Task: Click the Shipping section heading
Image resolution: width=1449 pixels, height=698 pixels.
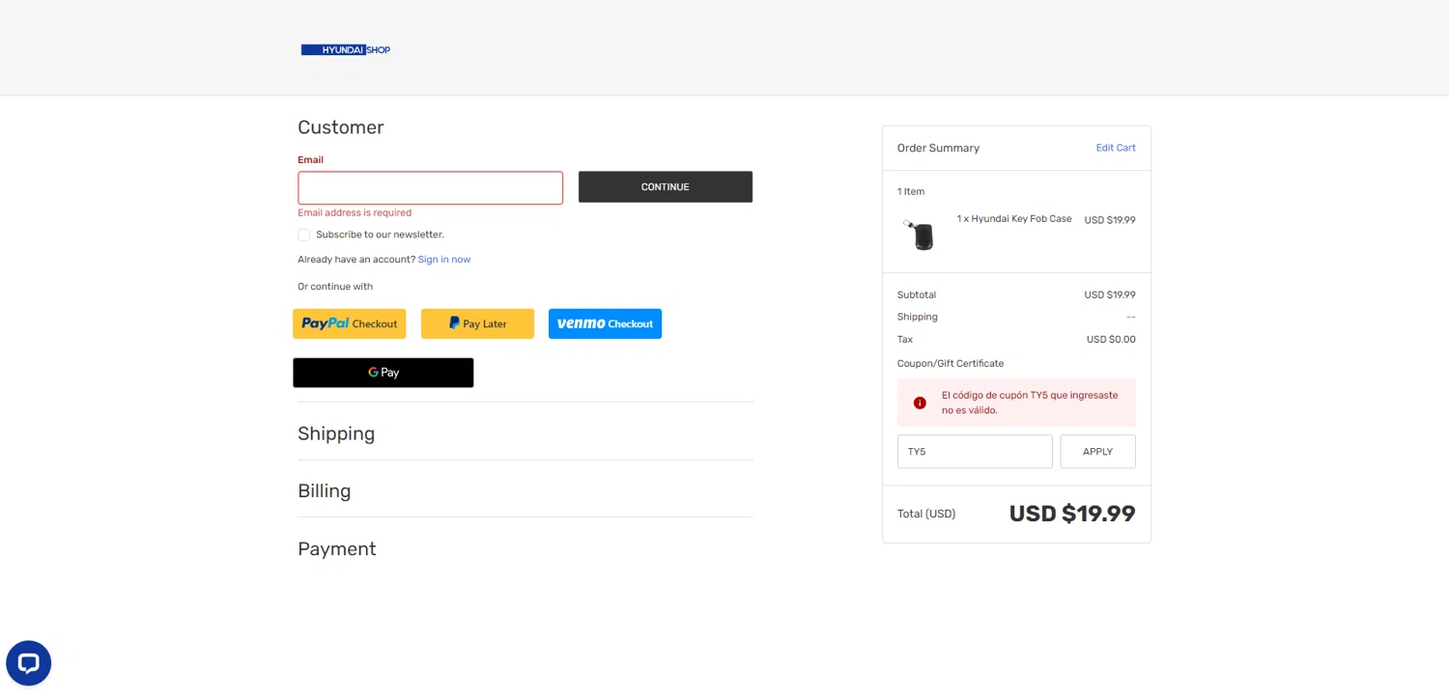Action: [336, 433]
